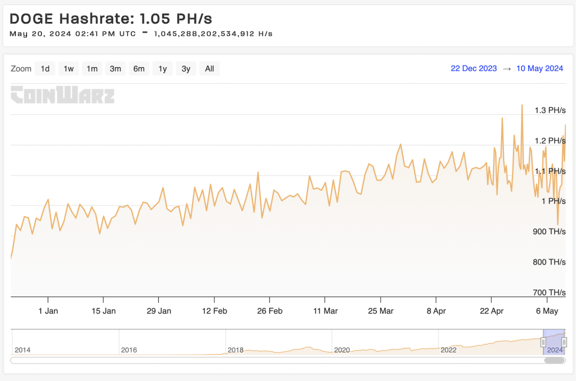The width and height of the screenshot is (576, 381).
Task: Click the CoinWarz watermark logo
Action: point(62,95)
